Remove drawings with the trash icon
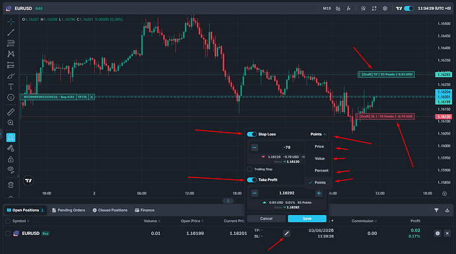This screenshot has width=456, height=254. pyautogui.click(x=11, y=185)
